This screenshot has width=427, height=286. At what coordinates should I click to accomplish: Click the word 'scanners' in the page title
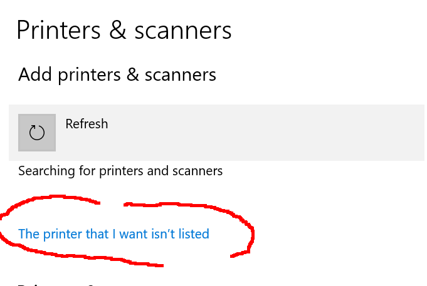(183, 31)
